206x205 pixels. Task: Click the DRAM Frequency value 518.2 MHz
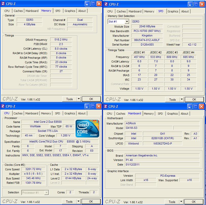click(x=61, y=39)
